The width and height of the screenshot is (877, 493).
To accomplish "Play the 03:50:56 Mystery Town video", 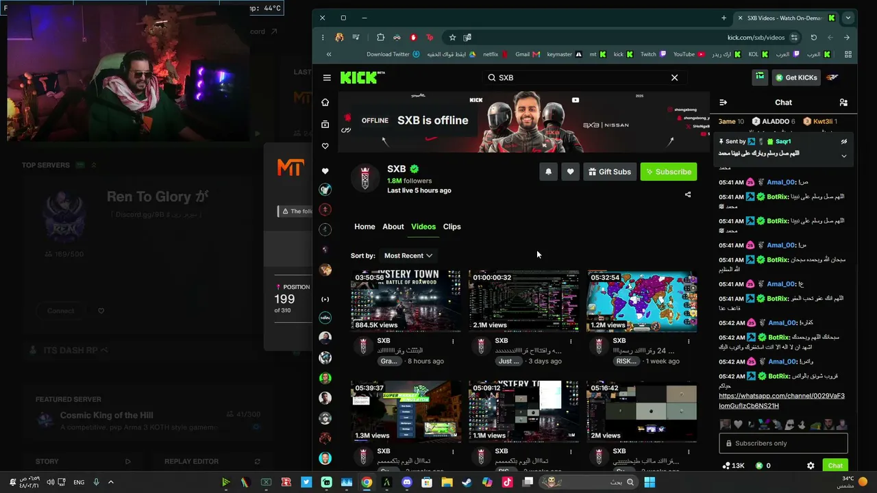I will click(x=406, y=301).
